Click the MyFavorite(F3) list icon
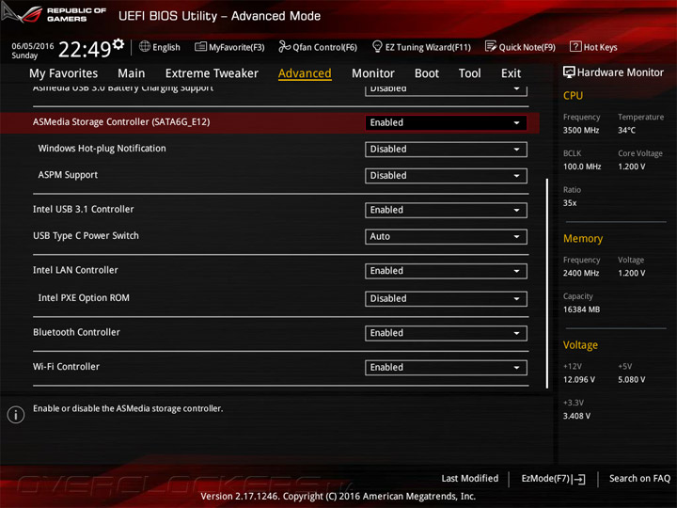677x508 pixels. coord(200,46)
